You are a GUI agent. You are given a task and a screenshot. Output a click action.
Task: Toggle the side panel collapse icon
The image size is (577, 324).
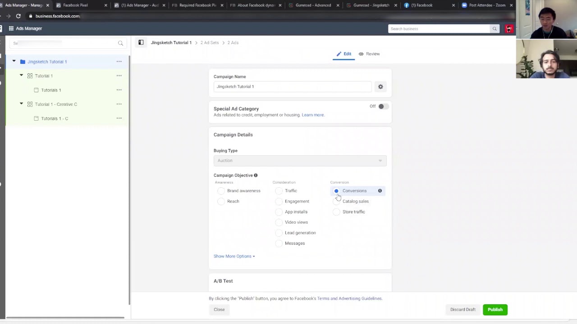click(141, 42)
